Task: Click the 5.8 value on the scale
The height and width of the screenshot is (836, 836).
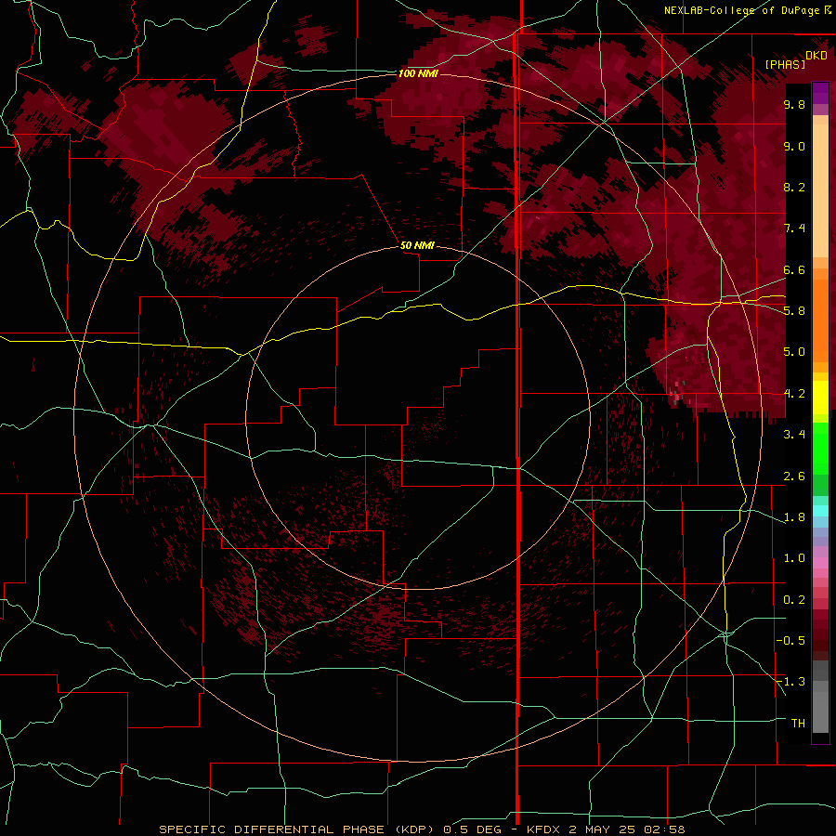Action: (794, 311)
